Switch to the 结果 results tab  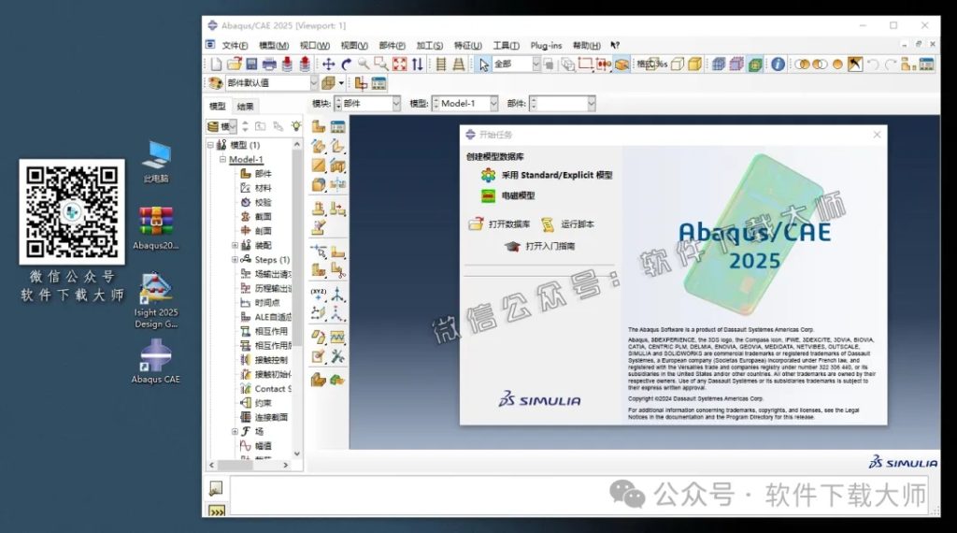(246, 107)
